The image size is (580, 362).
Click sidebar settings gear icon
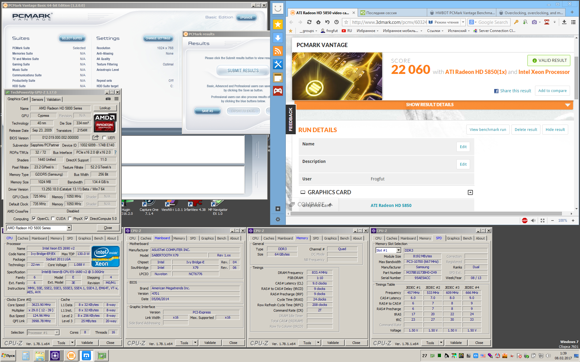(x=278, y=219)
